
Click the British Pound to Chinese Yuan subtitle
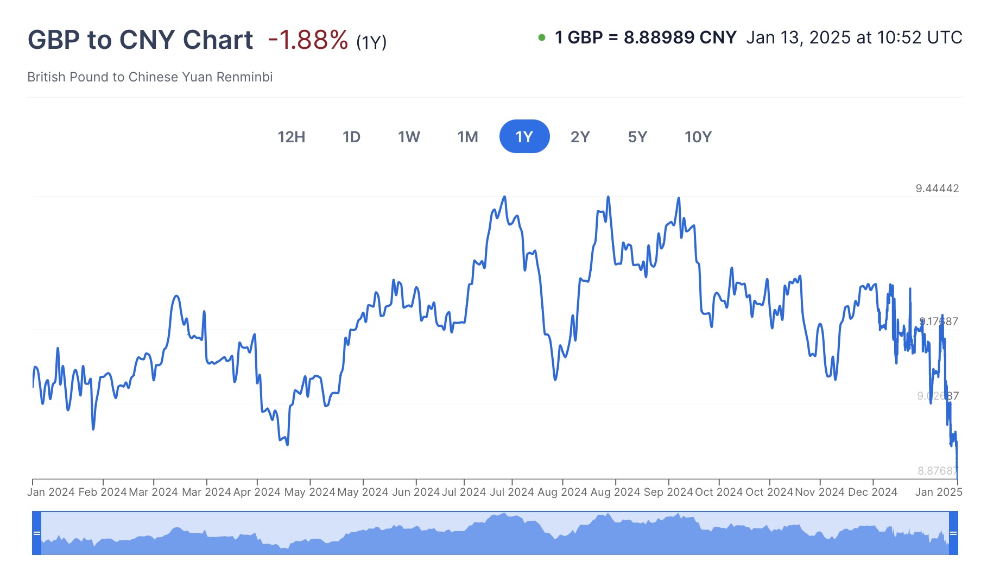point(150,77)
